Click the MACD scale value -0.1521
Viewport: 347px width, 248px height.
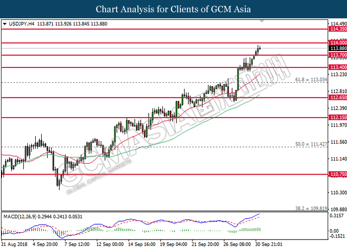pyautogui.click(x=337, y=236)
